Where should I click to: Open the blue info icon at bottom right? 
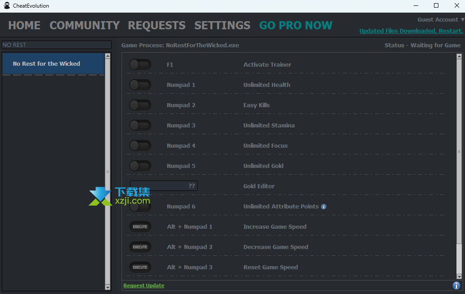456,285
